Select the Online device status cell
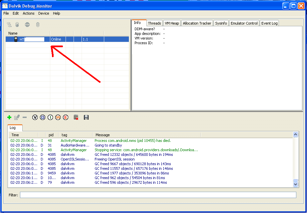The height and width of the screenshot is (213, 307). (58, 39)
